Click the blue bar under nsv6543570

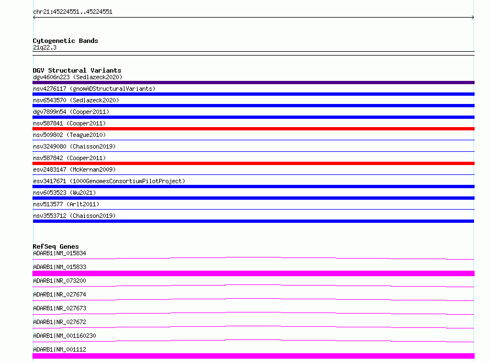tap(253, 106)
